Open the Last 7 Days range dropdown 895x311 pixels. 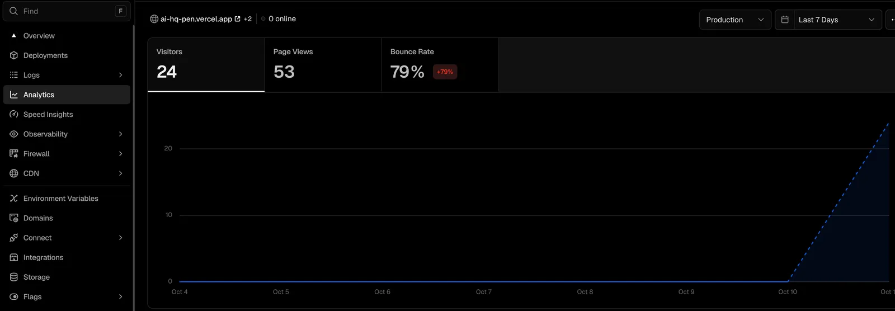pyautogui.click(x=837, y=20)
